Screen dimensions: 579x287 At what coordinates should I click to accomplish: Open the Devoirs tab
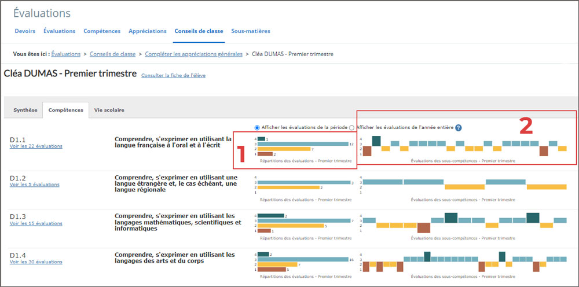24,31
